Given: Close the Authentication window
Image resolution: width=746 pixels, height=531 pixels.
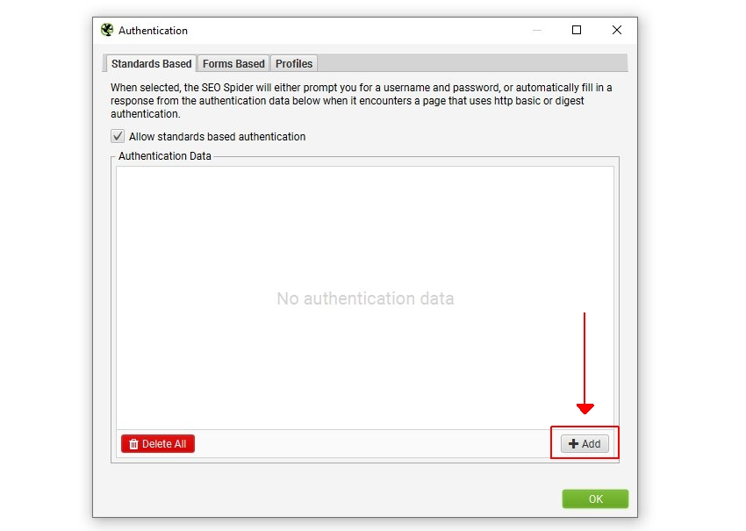Looking at the screenshot, I should (617, 30).
